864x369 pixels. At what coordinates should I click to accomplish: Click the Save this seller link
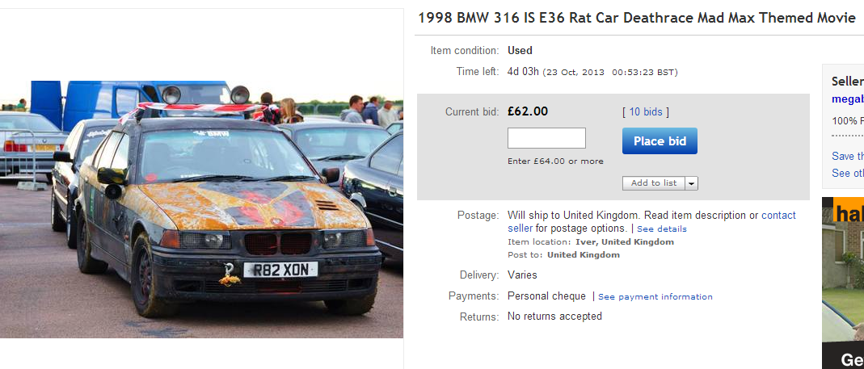pyautogui.click(x=848, y=157)
